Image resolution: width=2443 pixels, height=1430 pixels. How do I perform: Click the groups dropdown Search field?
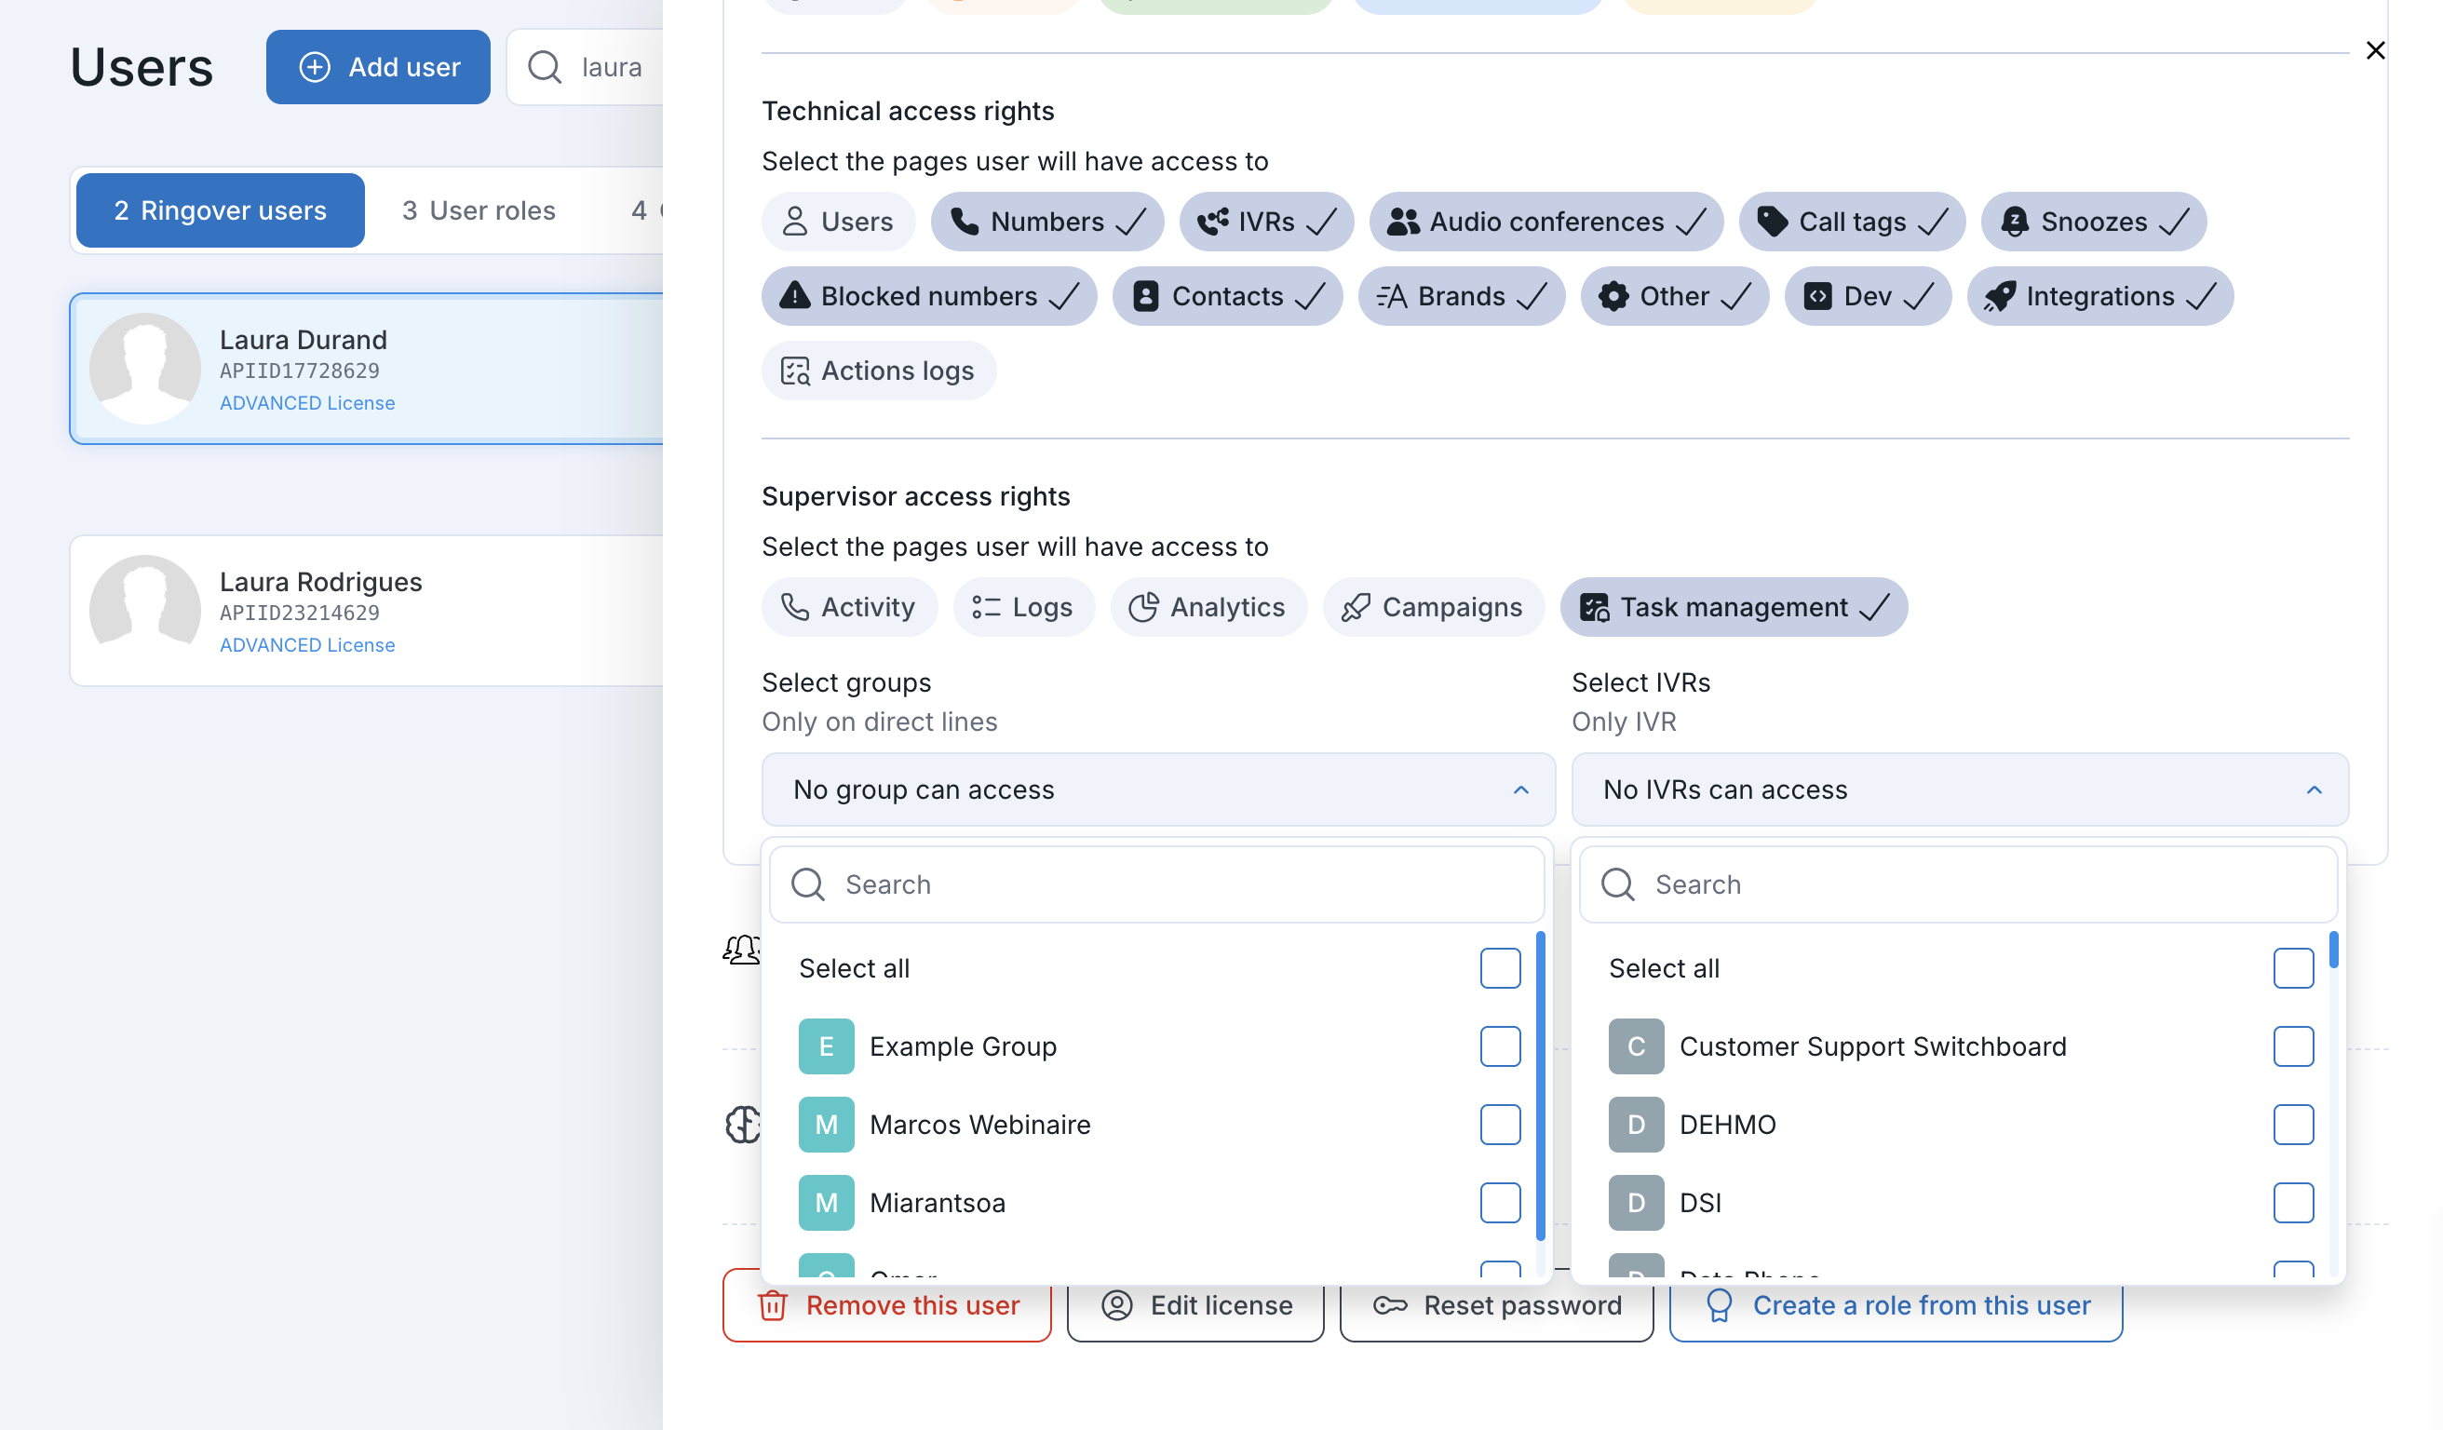coord(1156,885)
